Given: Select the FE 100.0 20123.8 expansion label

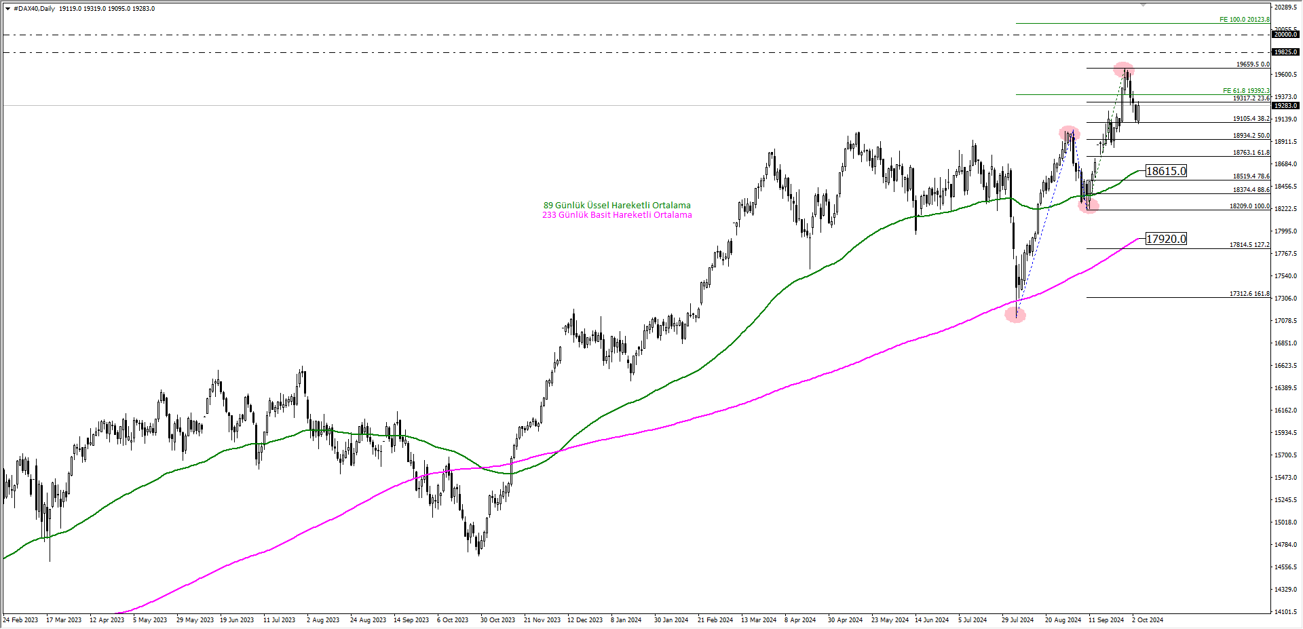Looking at the screenshot, I should [1244, 20].
